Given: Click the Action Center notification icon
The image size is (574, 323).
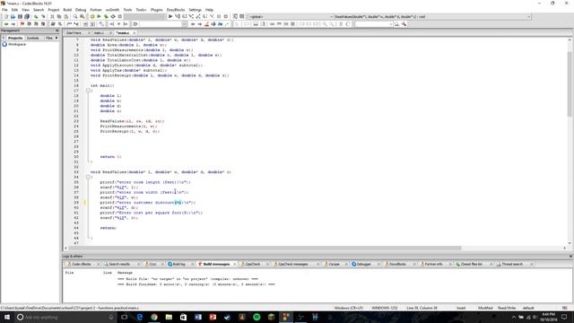Looking at the screenshot, I should tap(564, 317).
